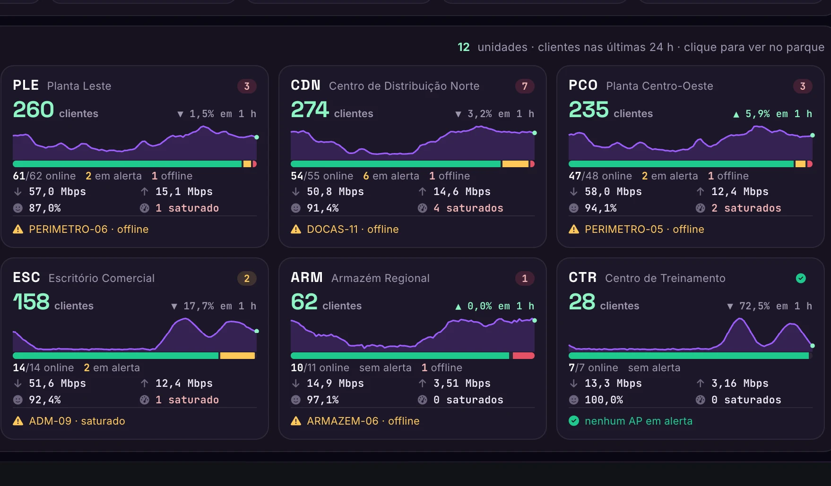This screenshot has height=486, width=831.
Task: Click the CTR clients sparkline chart
Action: pyautogui.click(x=691, y=334)
